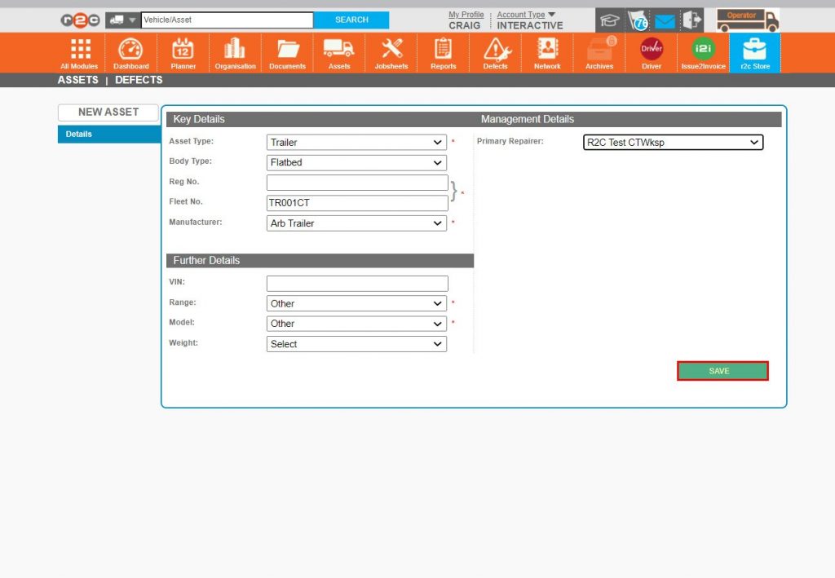Click the graduation cap training icon

coord(609,20)
